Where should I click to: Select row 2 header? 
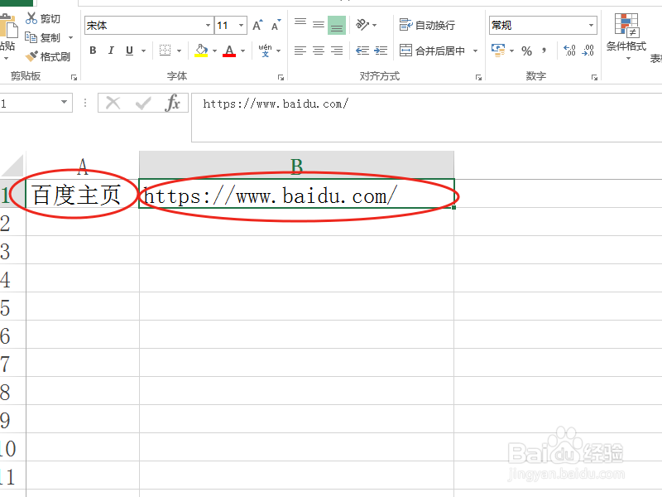tap(12, 222)
